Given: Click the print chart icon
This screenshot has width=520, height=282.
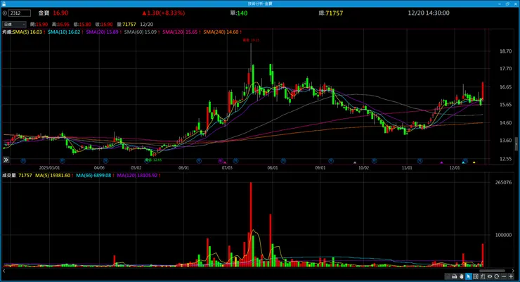Looking at the screenshot, I should pos(455,276).
